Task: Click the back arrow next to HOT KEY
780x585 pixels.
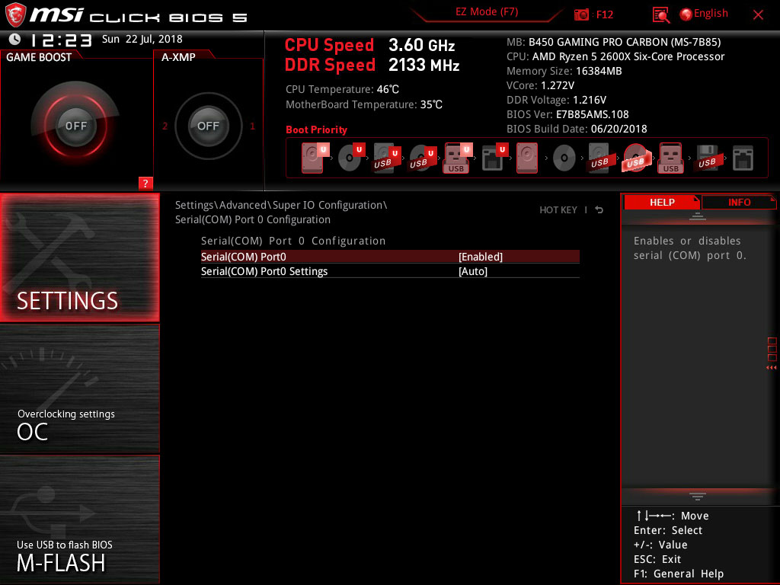Action: (599, 210)
